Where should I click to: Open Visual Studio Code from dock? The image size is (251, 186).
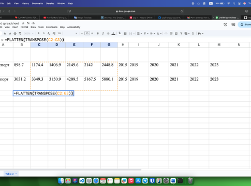click(x=82, y=181)
